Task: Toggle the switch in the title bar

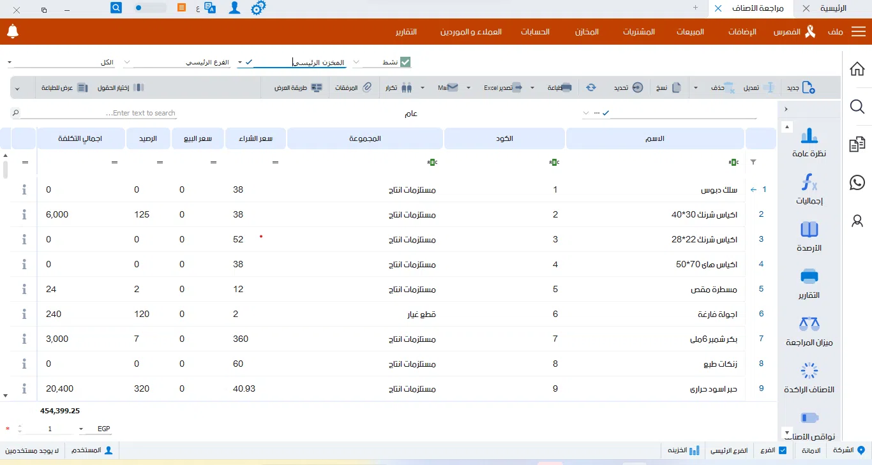Action: [x=150, y=8]
